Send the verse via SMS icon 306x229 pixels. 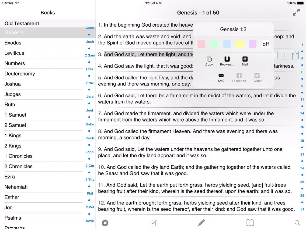pyautogui.click(x=221, y=78)
